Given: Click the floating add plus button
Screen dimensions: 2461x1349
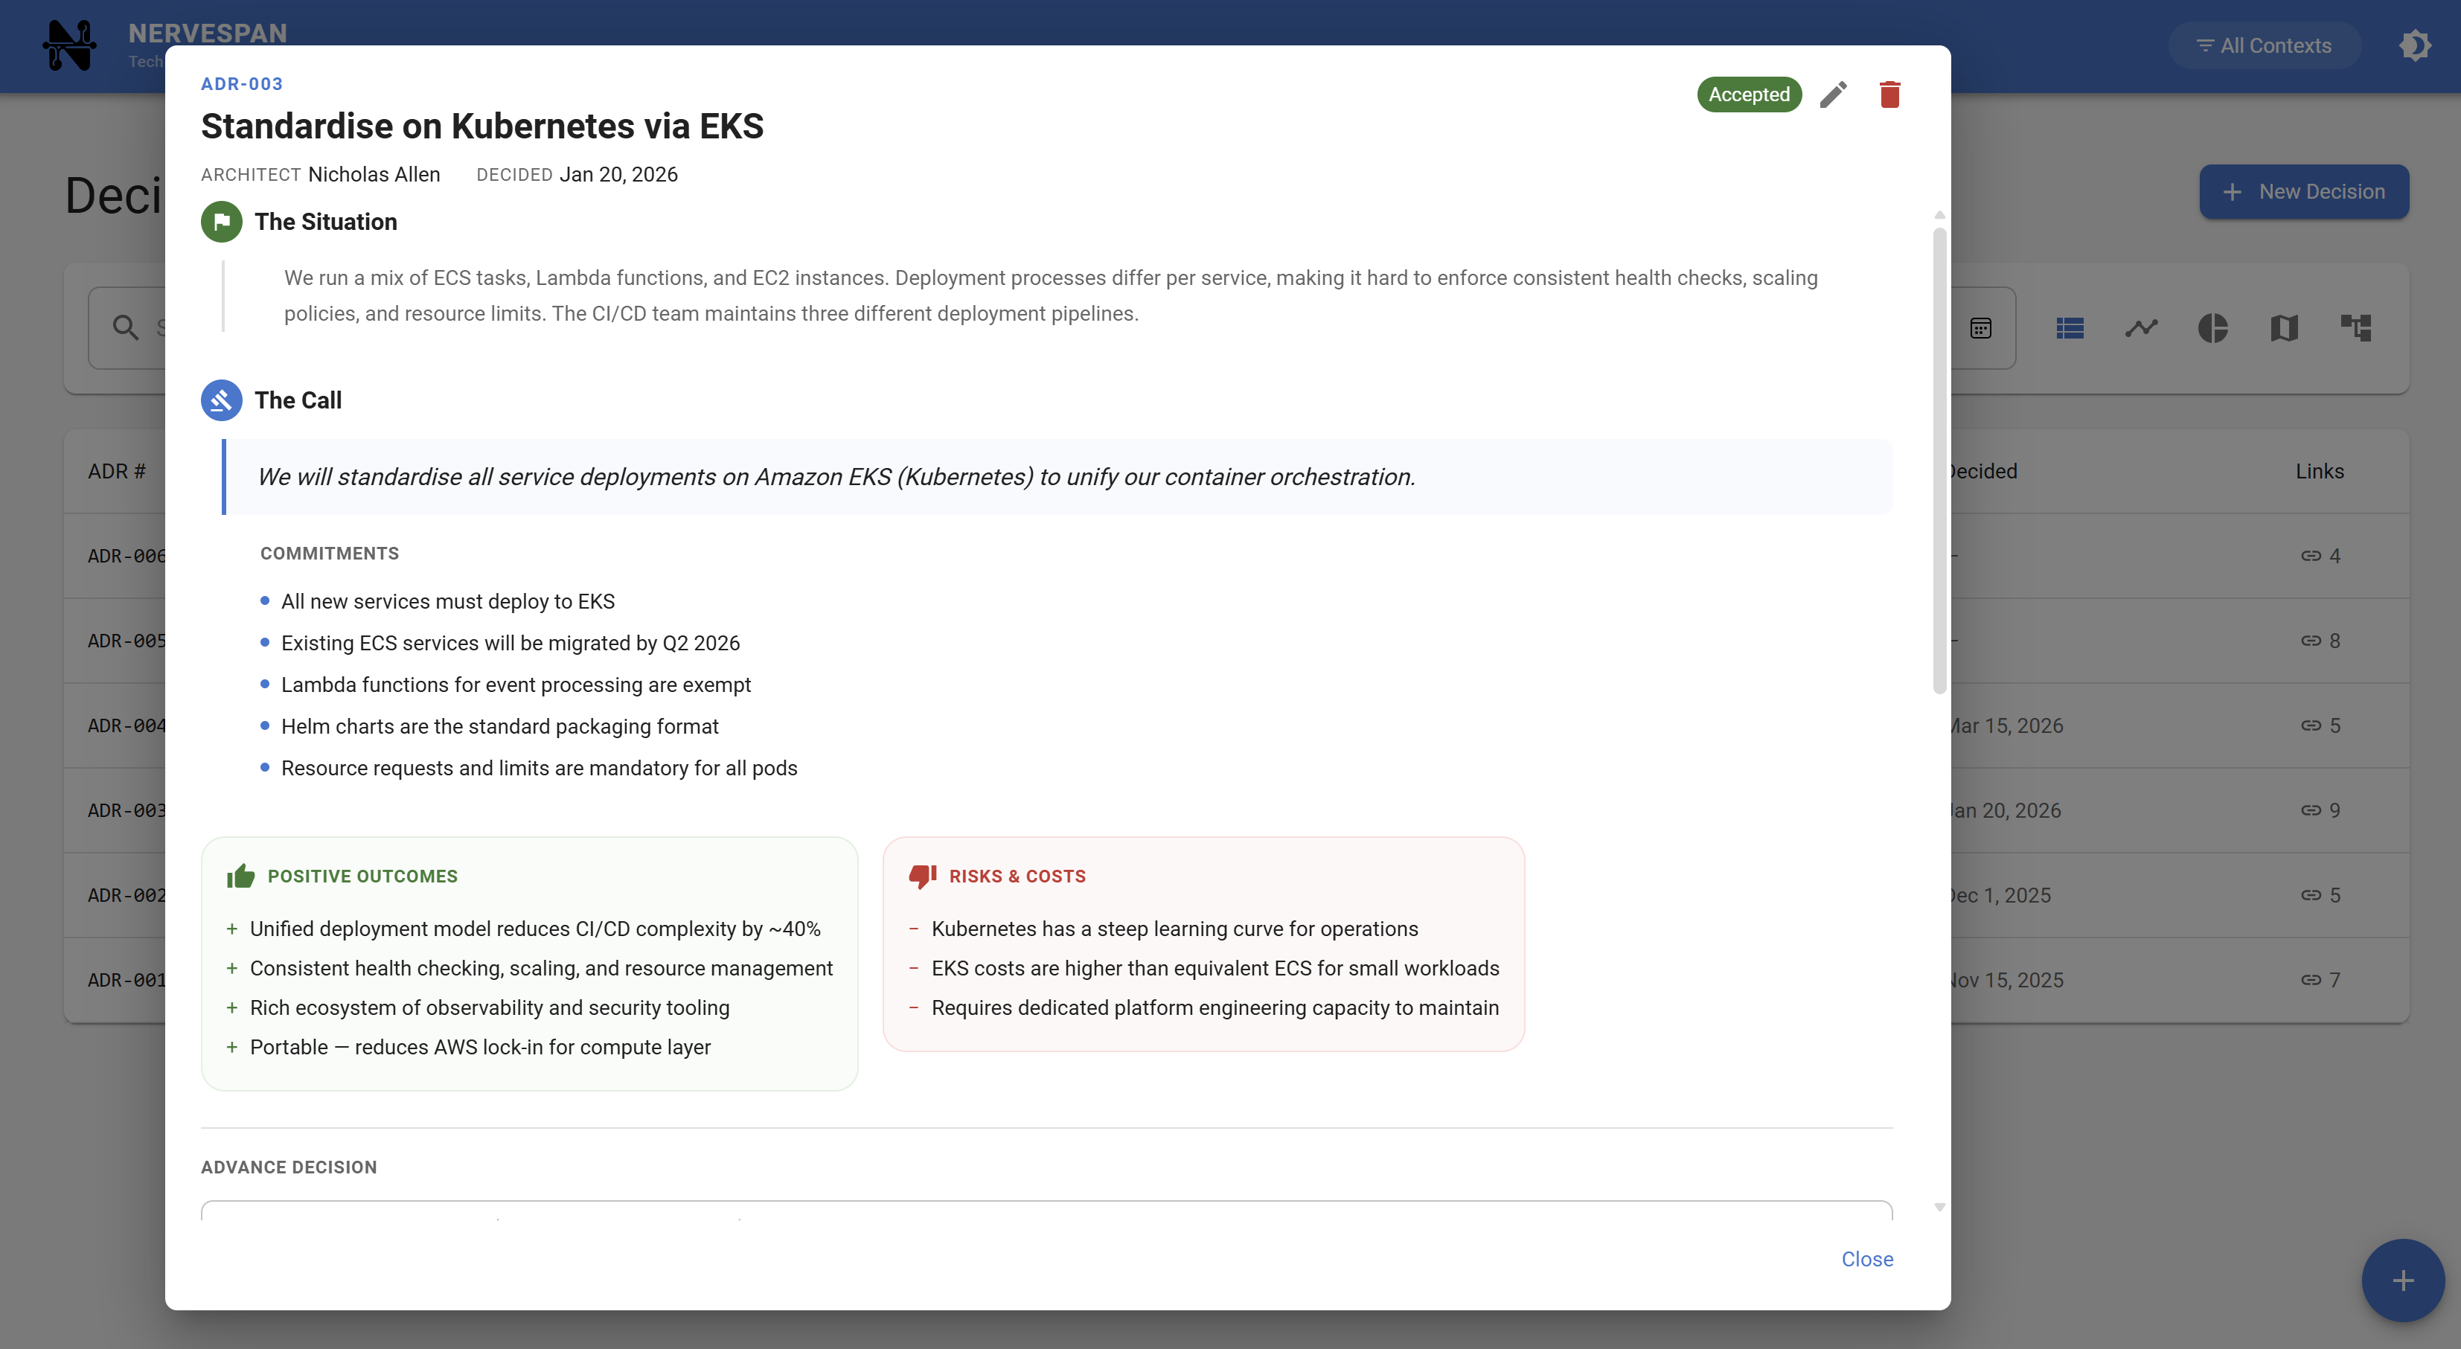Looking at the screenshot, I should pyautogui.click(x=2403, y=1281).
